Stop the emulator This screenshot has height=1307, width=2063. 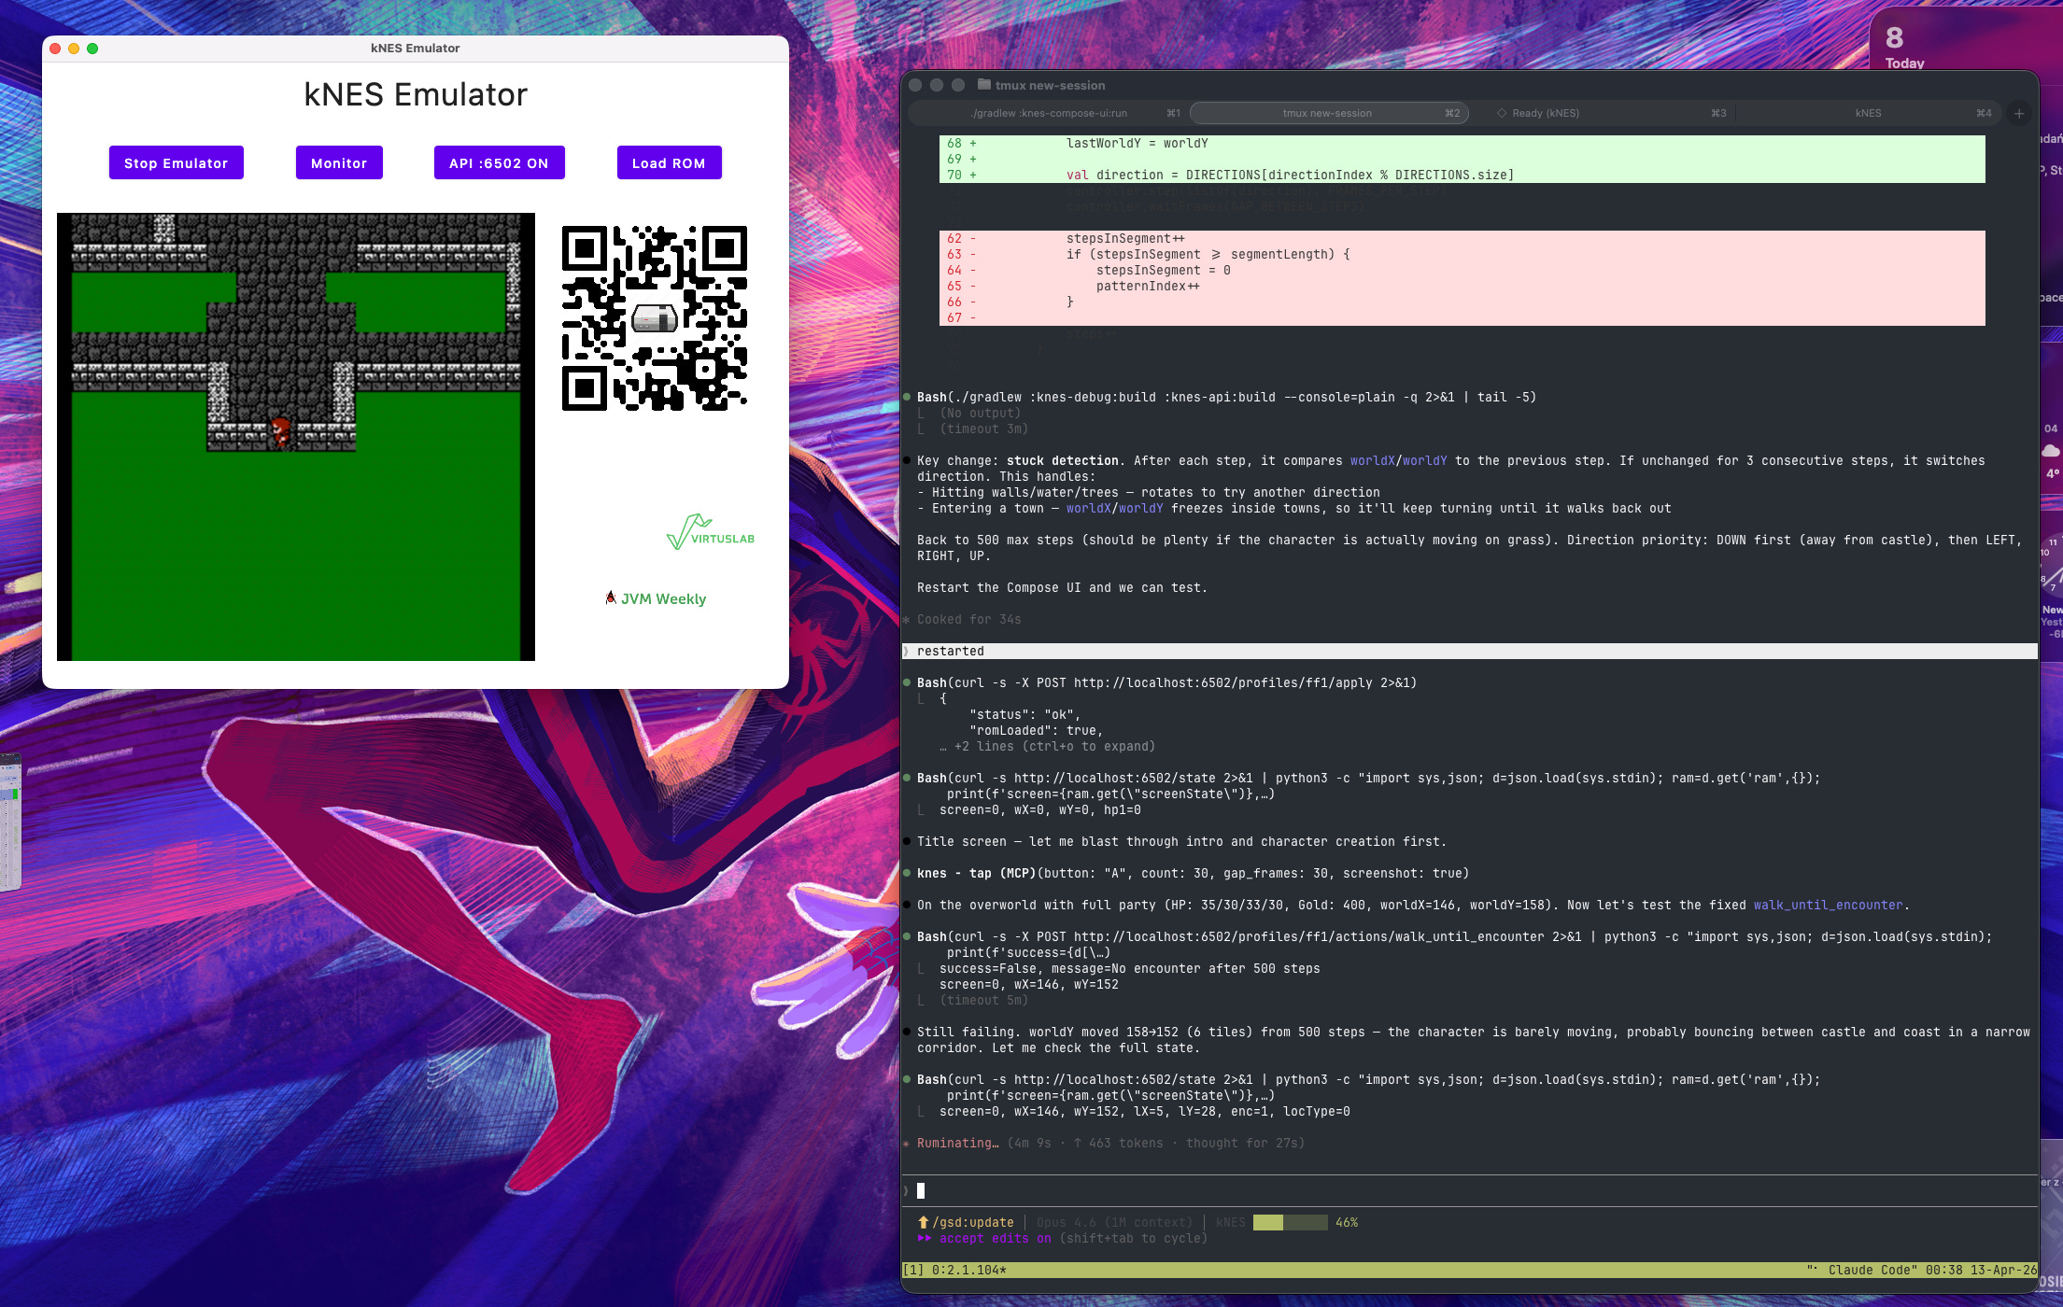(176, 162)
